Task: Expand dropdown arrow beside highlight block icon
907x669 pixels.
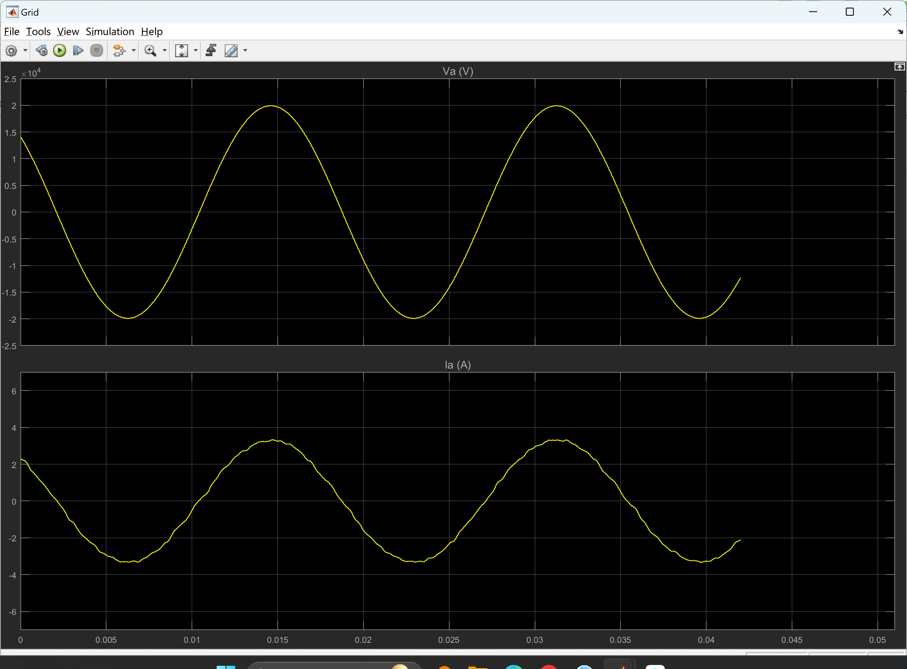Action: tap(133, 51)
